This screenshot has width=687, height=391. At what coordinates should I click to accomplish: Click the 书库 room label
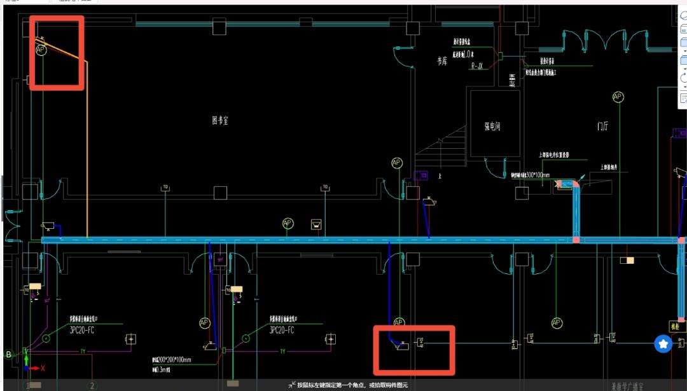[442, 60]
